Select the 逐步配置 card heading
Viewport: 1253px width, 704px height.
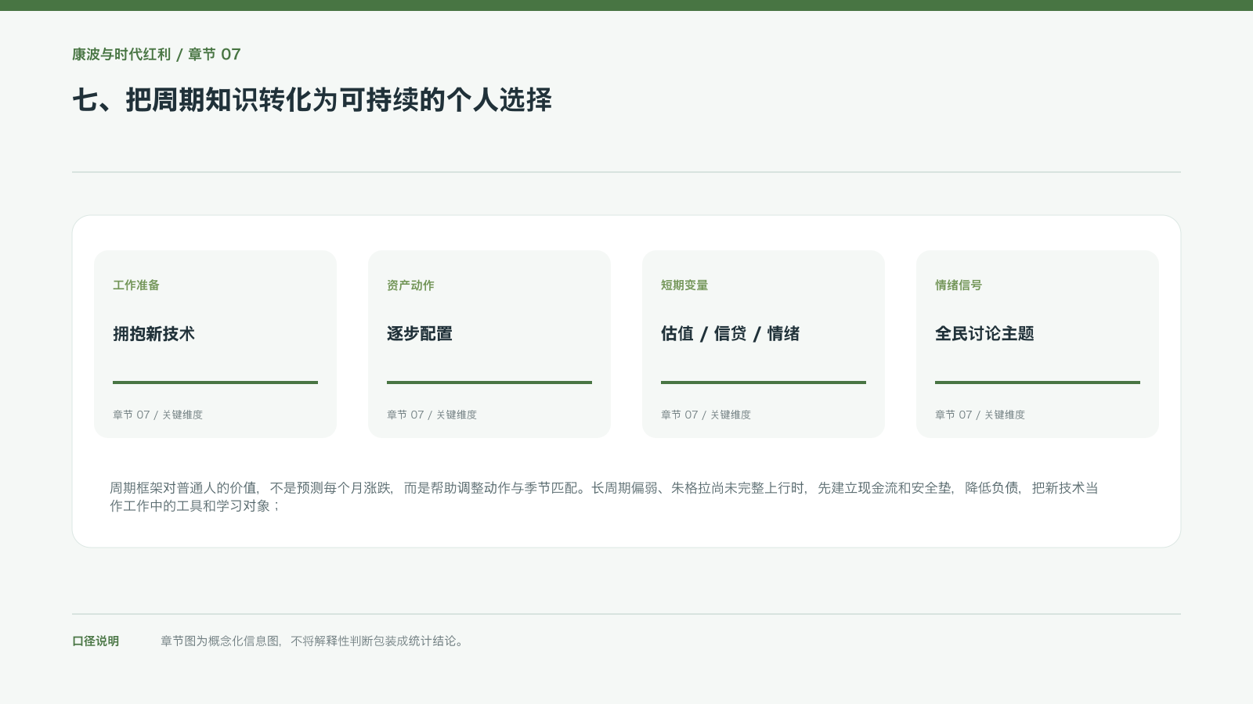point(420,334)
